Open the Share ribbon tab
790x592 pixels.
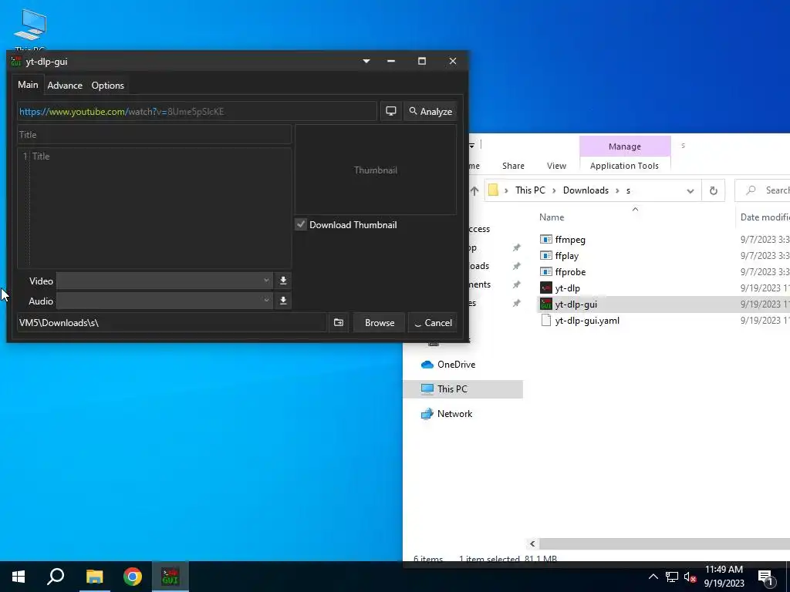pos(513,166)
